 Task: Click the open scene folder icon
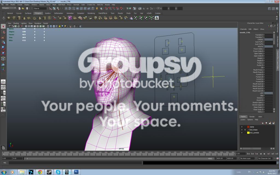click(23, 8)
